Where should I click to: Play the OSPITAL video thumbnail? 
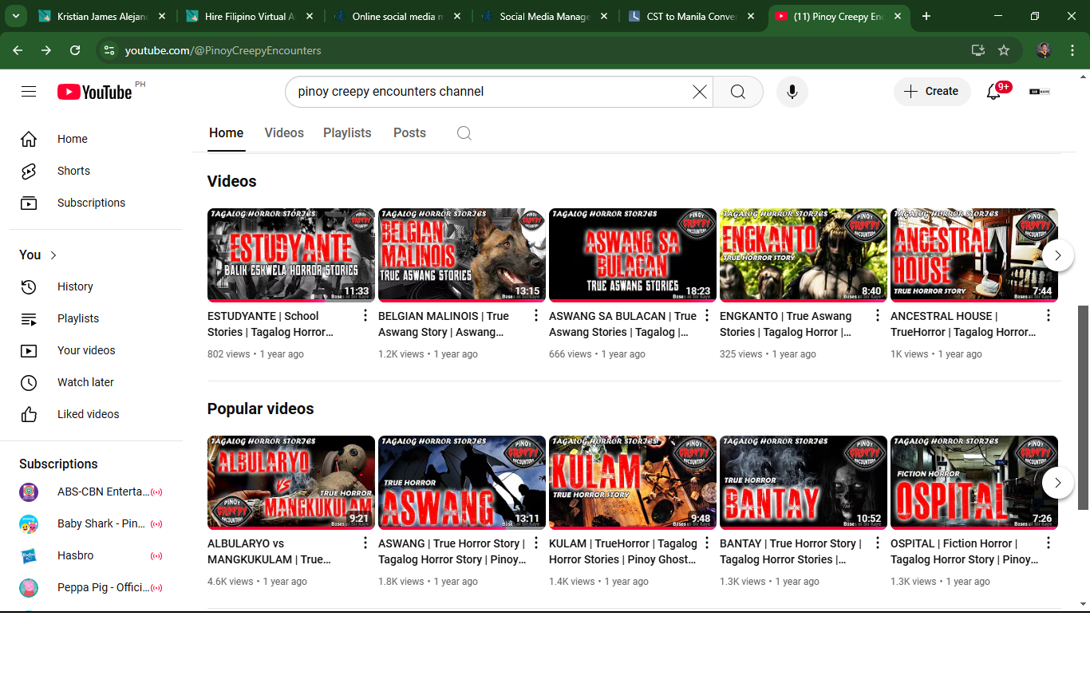coord(974,483)
